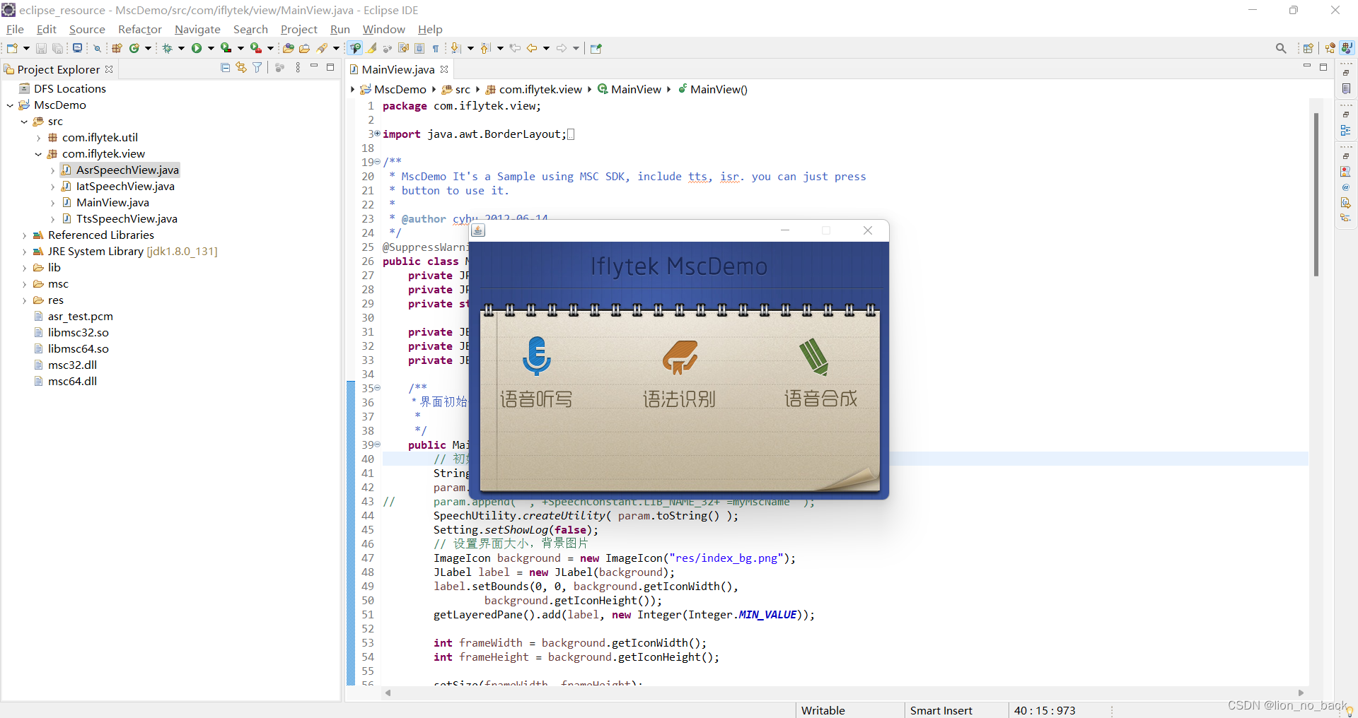1358x718 pixels.
Task: Select TtsSpeechView.java in Project Explorer
Action: [x=127, y=219]
